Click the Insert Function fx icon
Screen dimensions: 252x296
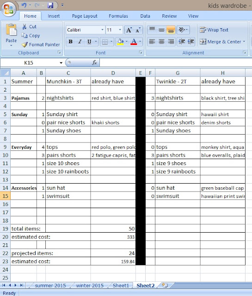[95, 62]
